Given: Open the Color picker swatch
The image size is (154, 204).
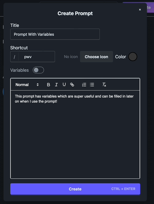Looking at the screenshot, I should [132, 57].
